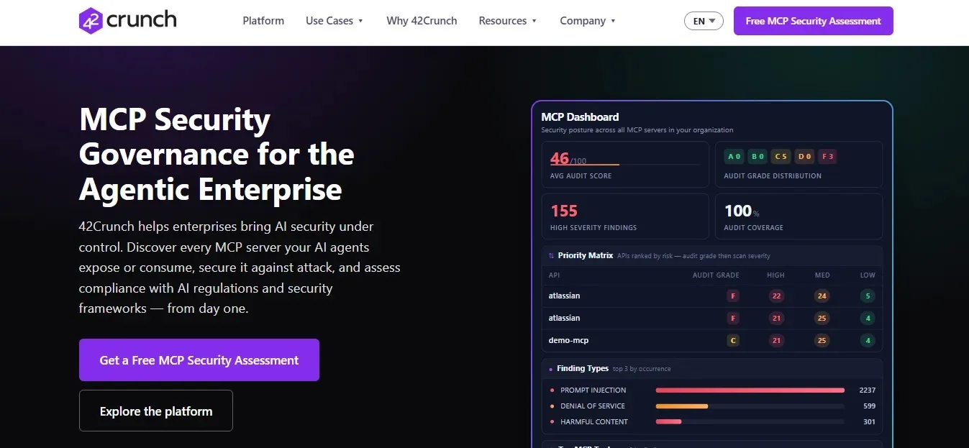
Task: Select the C 5 grade badge
Action: click(x=781, y=156)
